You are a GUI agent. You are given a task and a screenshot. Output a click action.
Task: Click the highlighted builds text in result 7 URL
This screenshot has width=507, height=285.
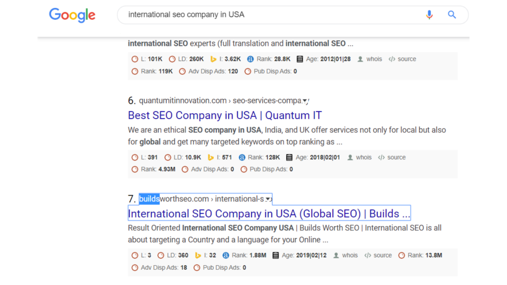click(149, 199)
